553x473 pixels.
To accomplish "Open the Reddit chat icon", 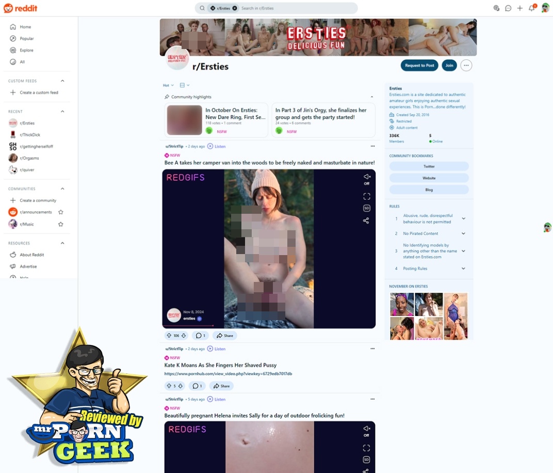I will [508, 8].
